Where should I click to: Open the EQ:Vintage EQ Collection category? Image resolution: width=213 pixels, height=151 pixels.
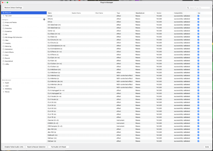(14, 37)
